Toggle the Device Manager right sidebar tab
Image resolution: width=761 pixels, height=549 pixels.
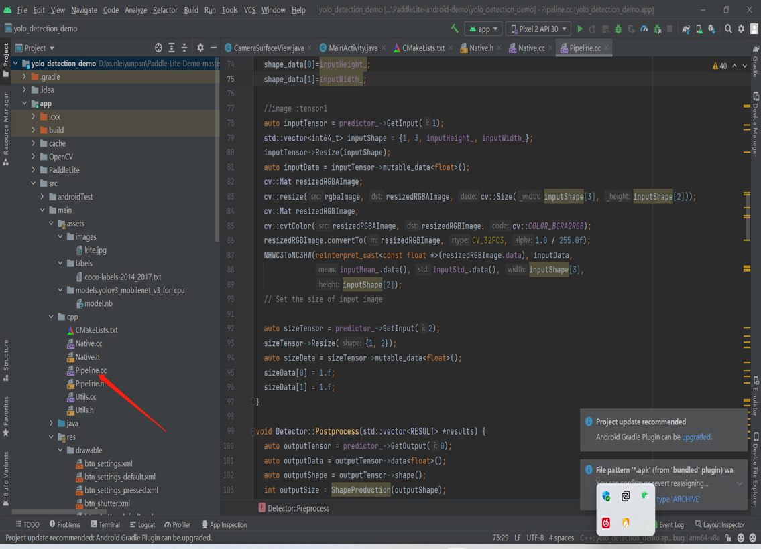(756, 124)
